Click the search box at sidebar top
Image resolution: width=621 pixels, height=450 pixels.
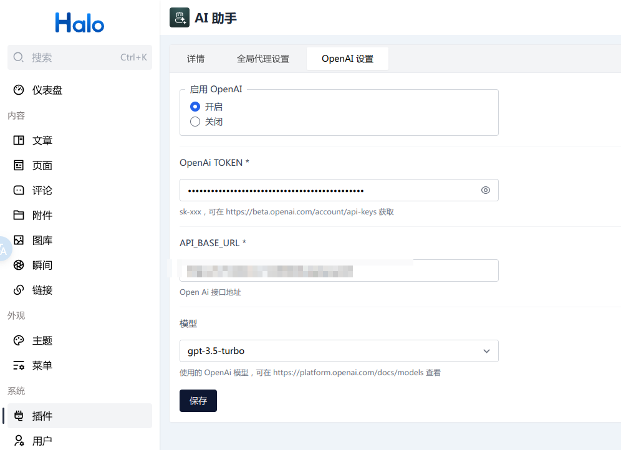coord(79,57)
